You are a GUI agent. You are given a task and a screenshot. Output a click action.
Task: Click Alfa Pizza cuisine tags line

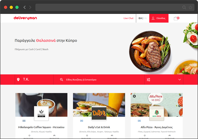click(x=157, y=132)
